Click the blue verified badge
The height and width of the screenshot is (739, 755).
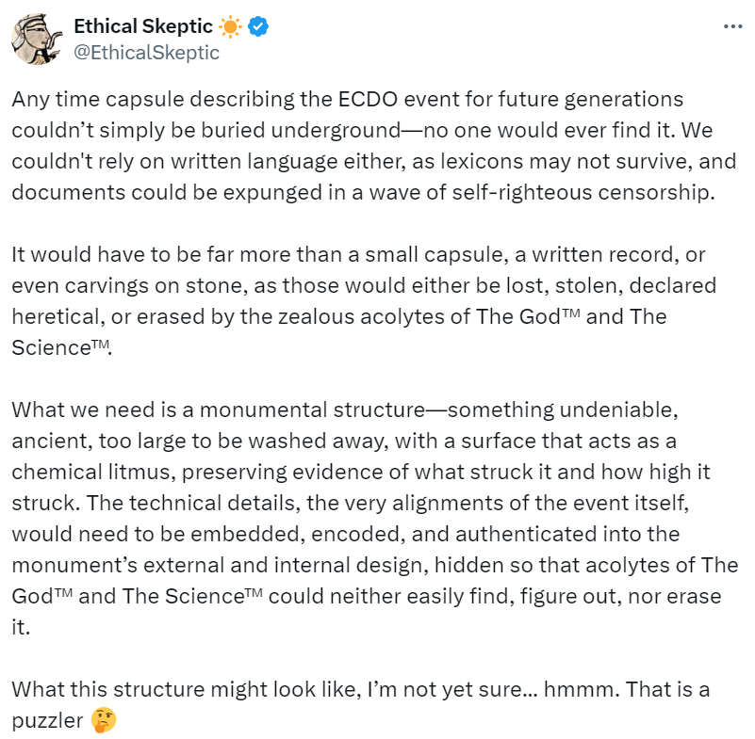coord(258,26)
